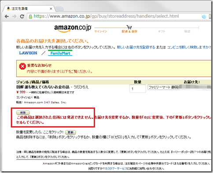Viewport: 213px width, 173px height.
Task: Click the 確認 progress step
Action: pos(187,31)
